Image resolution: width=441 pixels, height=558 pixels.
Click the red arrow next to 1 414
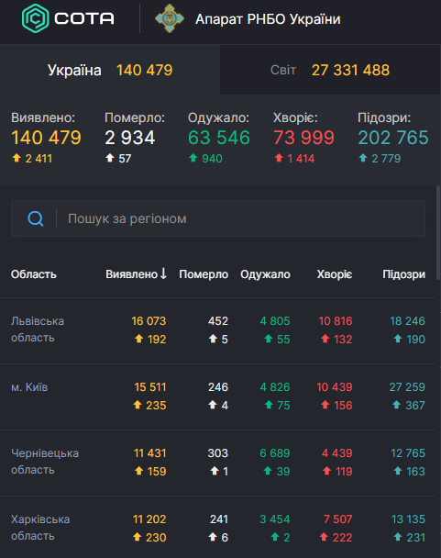(x=279, y=158)
